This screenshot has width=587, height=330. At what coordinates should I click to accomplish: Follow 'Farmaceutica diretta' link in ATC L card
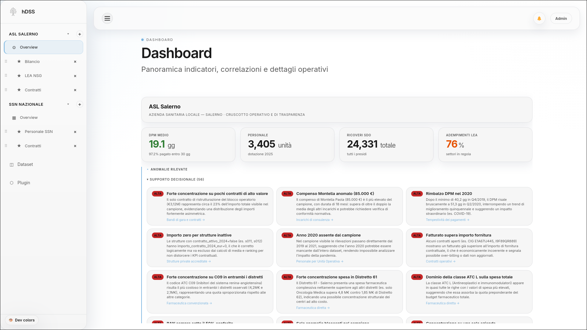[442, 303]
